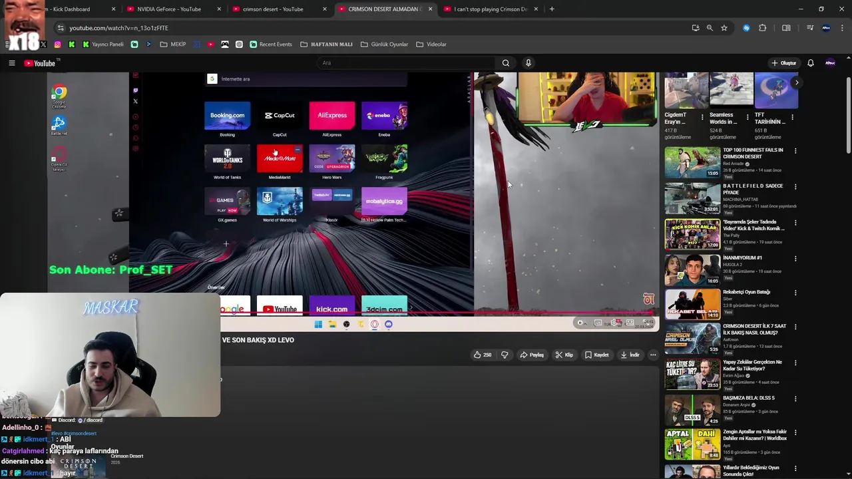This screenshot has height=479, width=852.
Task: Open the Instagram bookmark icon
Action: click(x=58, y=45)
